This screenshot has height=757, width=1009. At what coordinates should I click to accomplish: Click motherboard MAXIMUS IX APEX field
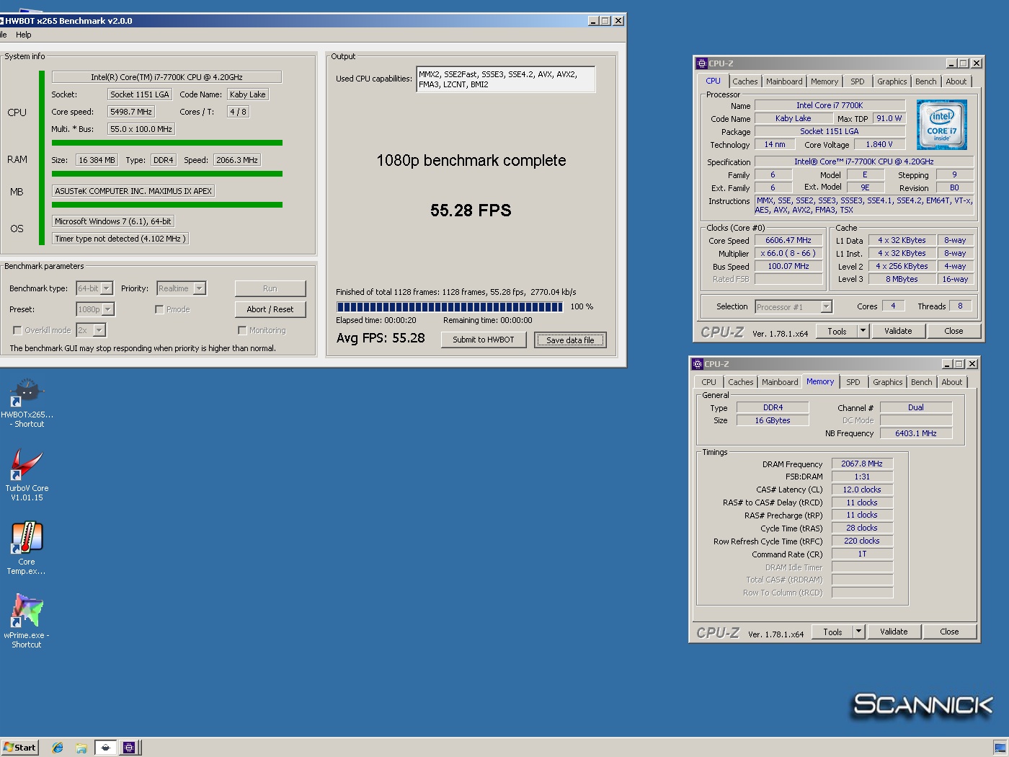pos(133,191)
